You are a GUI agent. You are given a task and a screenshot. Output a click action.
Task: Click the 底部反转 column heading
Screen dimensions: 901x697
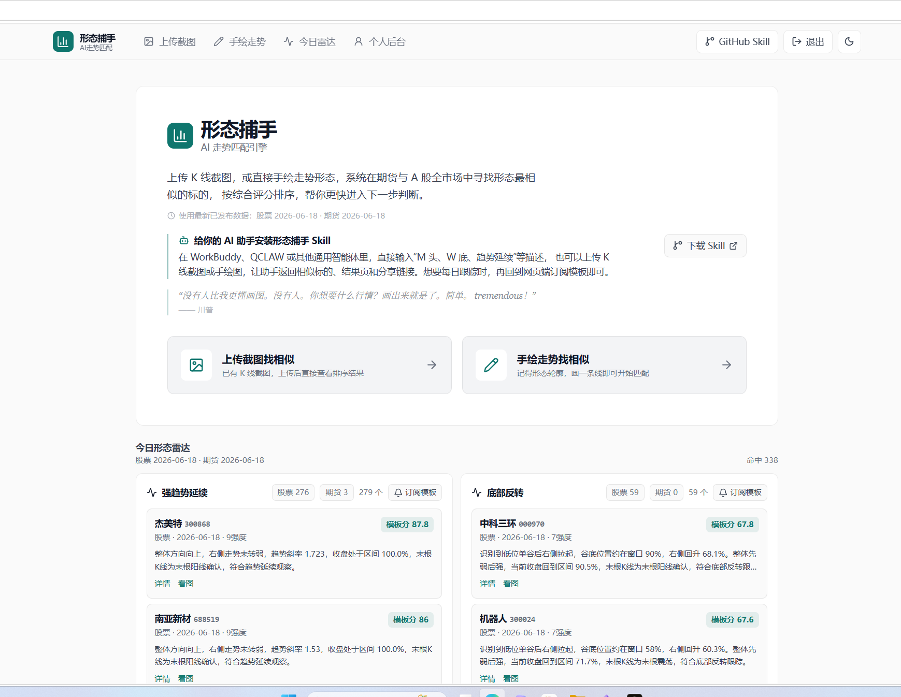point(505,493)
